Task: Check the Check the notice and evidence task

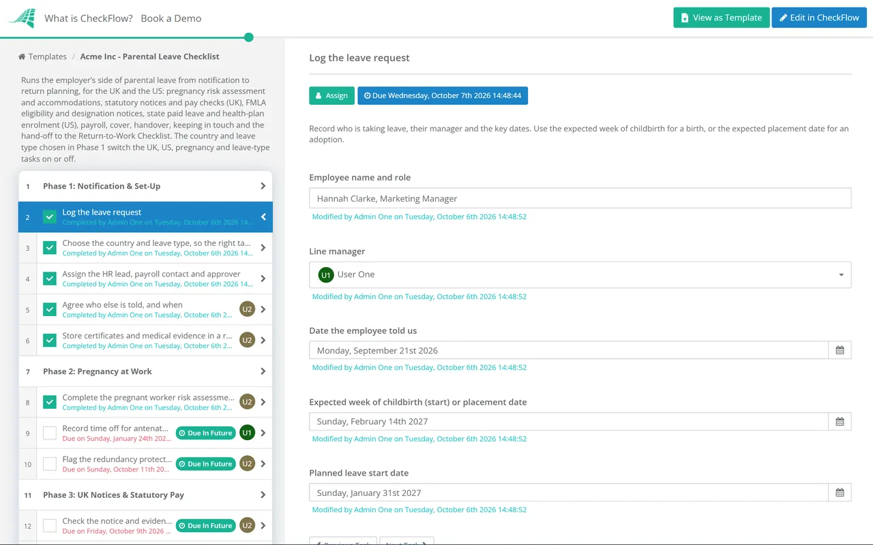Action: click(50, 525)
